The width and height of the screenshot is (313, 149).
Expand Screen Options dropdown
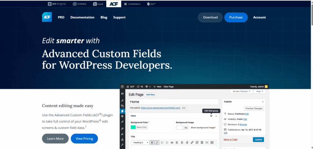(241, 91)
